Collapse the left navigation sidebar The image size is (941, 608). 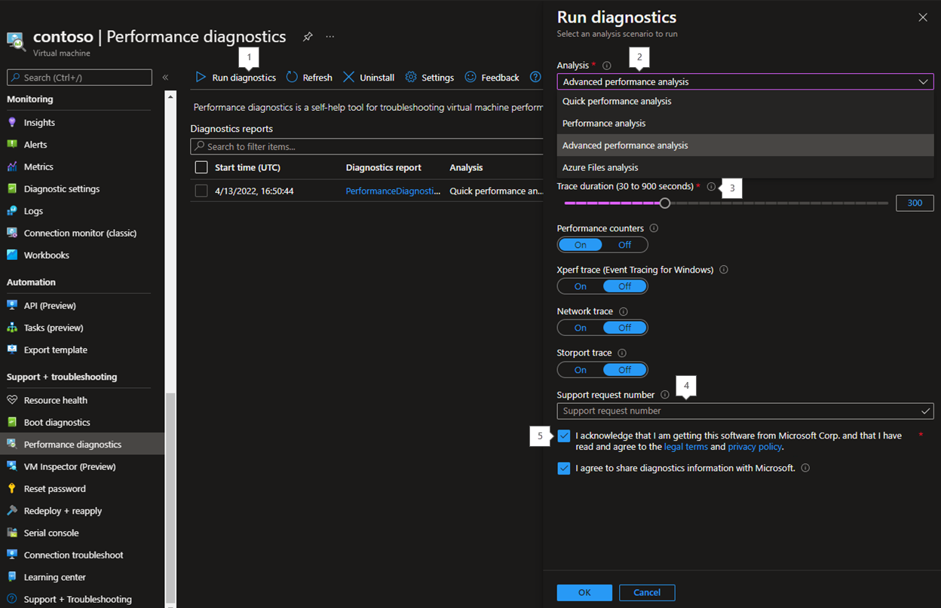(165, 78)
